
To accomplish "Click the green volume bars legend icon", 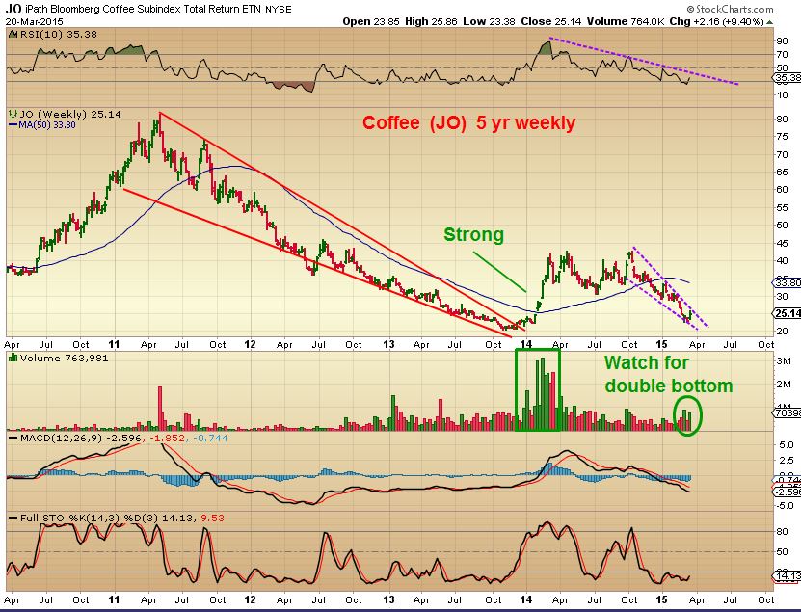I will (13, 358).
